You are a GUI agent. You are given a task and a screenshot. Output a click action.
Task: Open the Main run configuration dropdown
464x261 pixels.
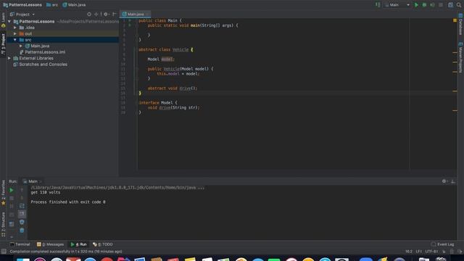pos(397,5)
